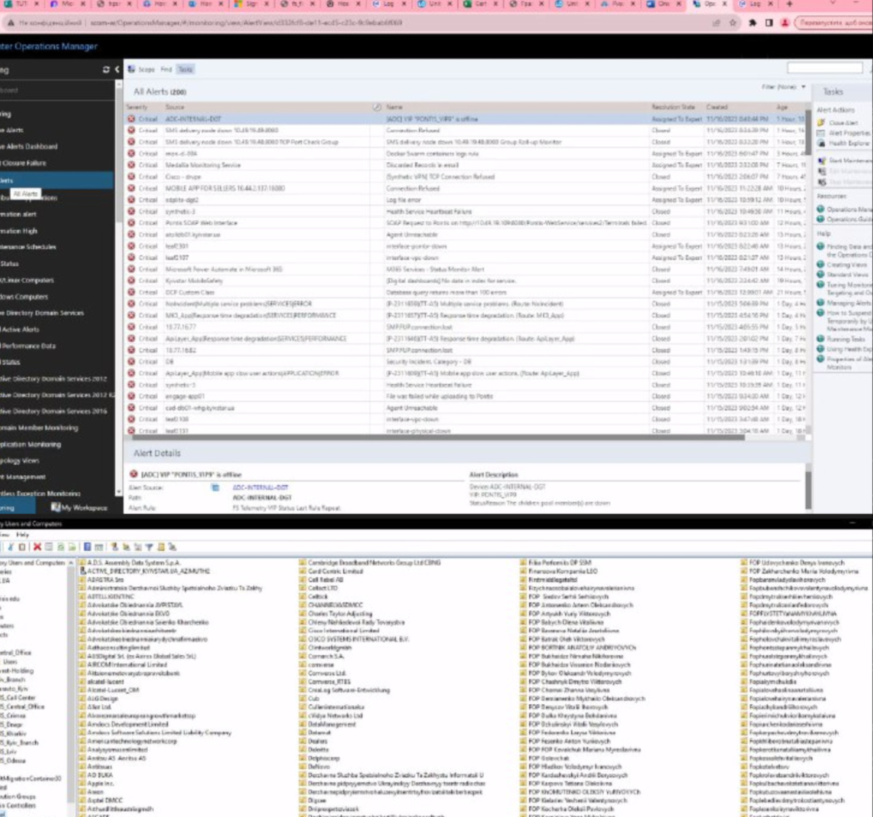Screen dimensions: 873x817
Task: Open Performance Data view in navigation
Action: click(28, 346)
